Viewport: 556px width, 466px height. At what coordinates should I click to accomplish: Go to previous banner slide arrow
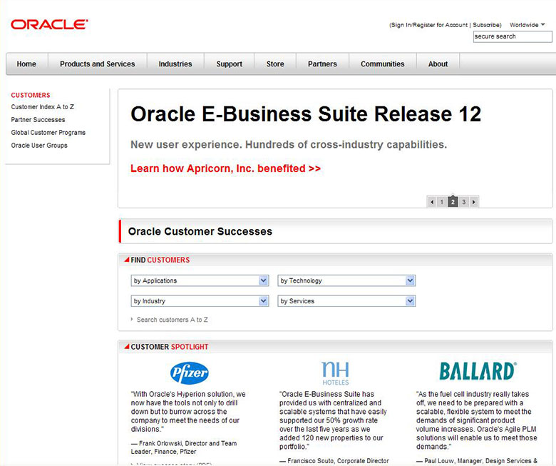(x=431, y=202)
